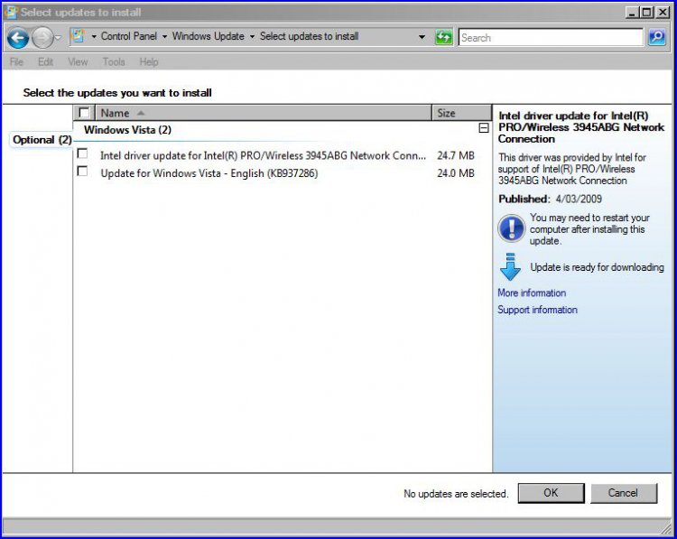Minimize the window
677x539 pixels.
(632, 12)
